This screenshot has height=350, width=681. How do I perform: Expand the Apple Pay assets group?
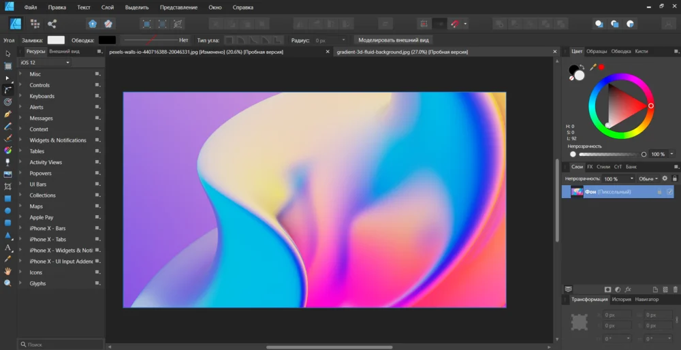coord(20,217)
